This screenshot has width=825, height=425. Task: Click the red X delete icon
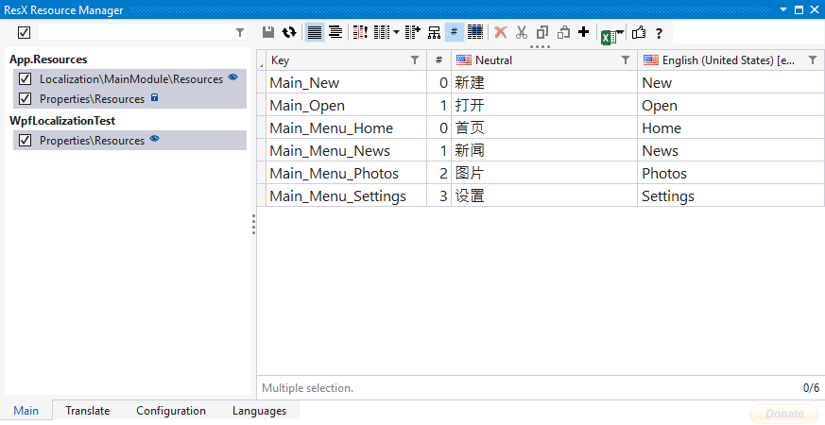click(501, 33)
